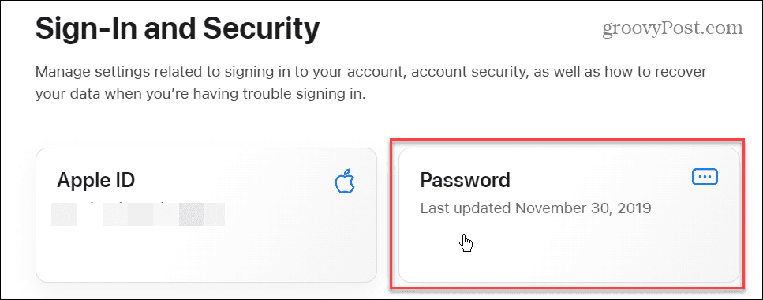Select the "Apple ID" card title
Screen dimensions: 763x300
[x=95, y=180]
